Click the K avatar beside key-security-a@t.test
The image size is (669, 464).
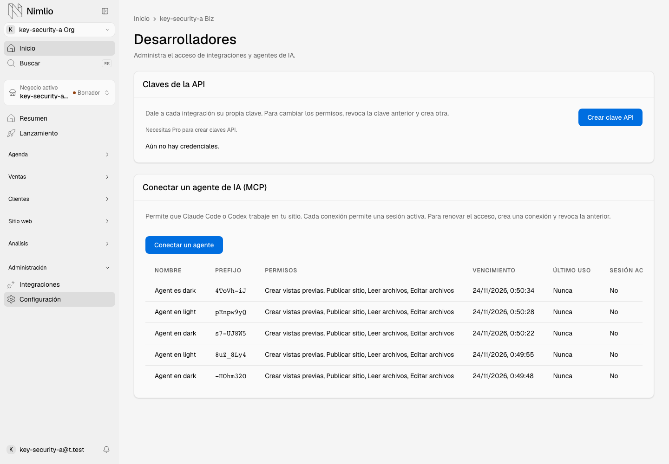[11, 449]
